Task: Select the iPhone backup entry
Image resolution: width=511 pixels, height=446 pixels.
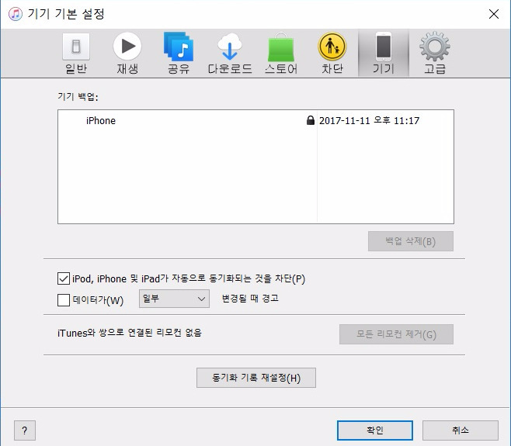Action: 255,120
